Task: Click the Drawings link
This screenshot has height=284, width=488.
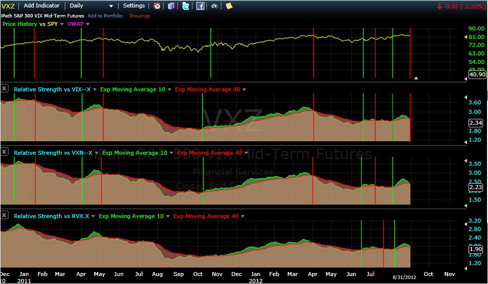Action: click(x=140, y=15)
